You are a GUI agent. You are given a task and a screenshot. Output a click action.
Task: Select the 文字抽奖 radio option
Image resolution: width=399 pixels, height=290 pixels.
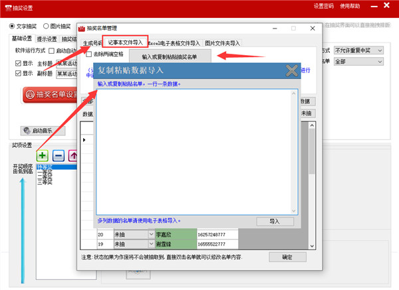click(x=23, y=26)
